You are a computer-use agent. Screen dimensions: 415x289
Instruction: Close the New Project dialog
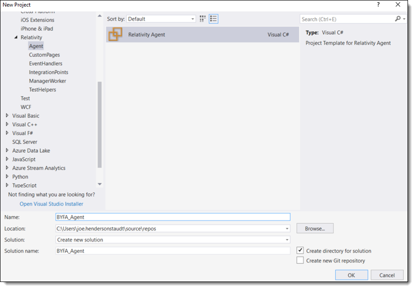click(398, 5)
